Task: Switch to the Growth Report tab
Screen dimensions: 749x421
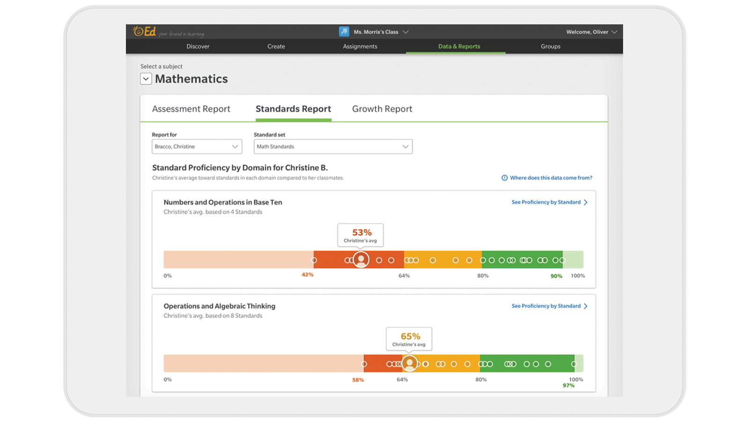Action: coord(382,109)
